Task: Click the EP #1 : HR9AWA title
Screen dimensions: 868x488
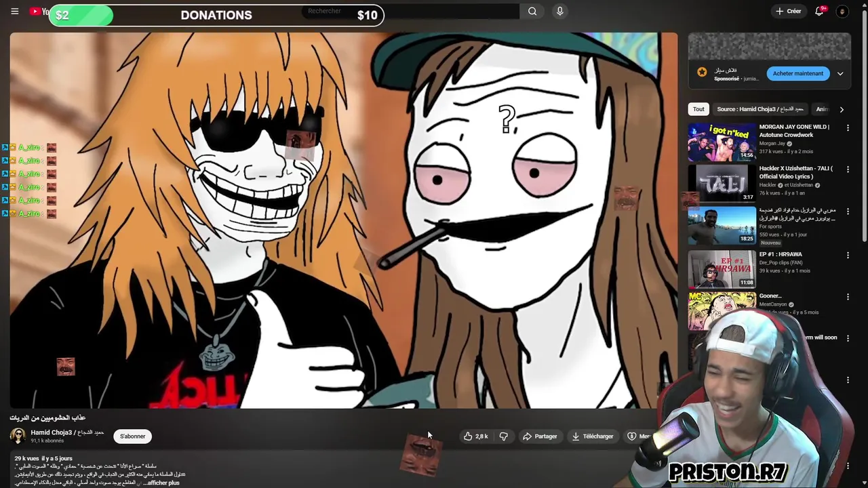Action: point(781,254)
